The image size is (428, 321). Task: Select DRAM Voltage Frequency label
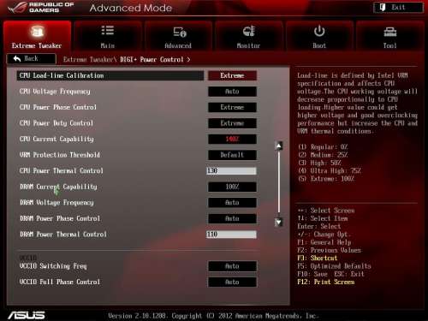(56, 203)
